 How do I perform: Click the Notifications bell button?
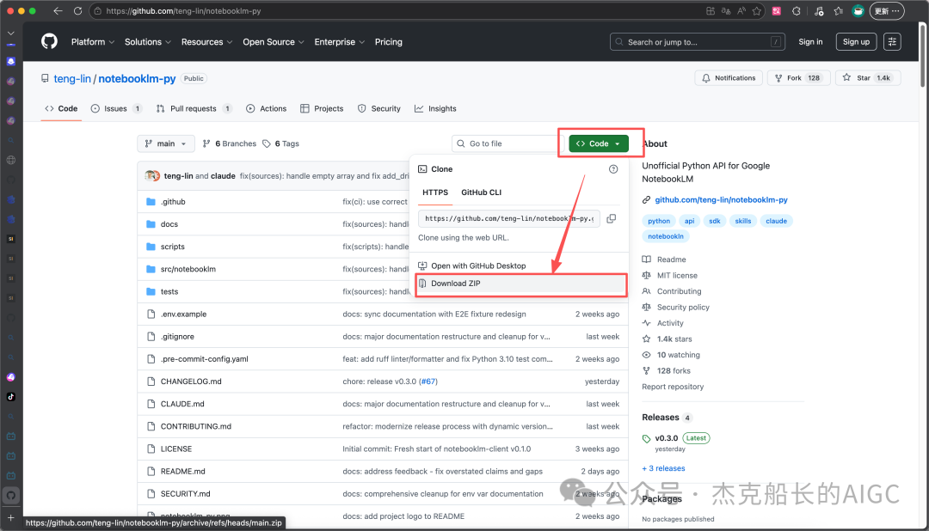pos(729,78)
